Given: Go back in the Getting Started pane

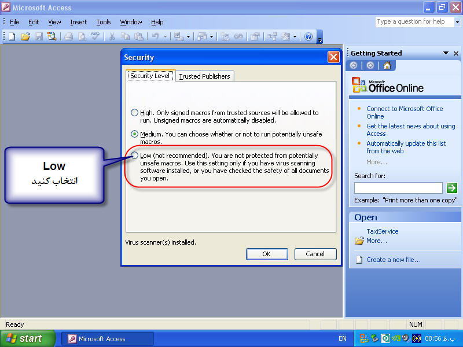Looking at the screenshot, I should 354,65.
